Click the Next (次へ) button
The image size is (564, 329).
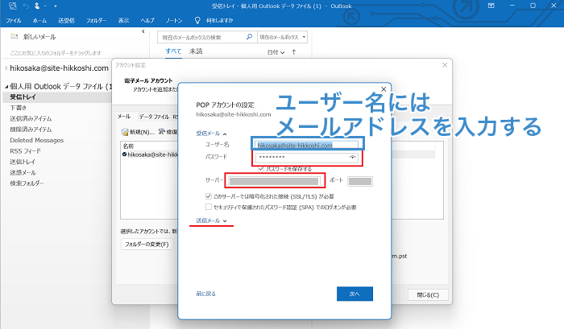point(355,294)
